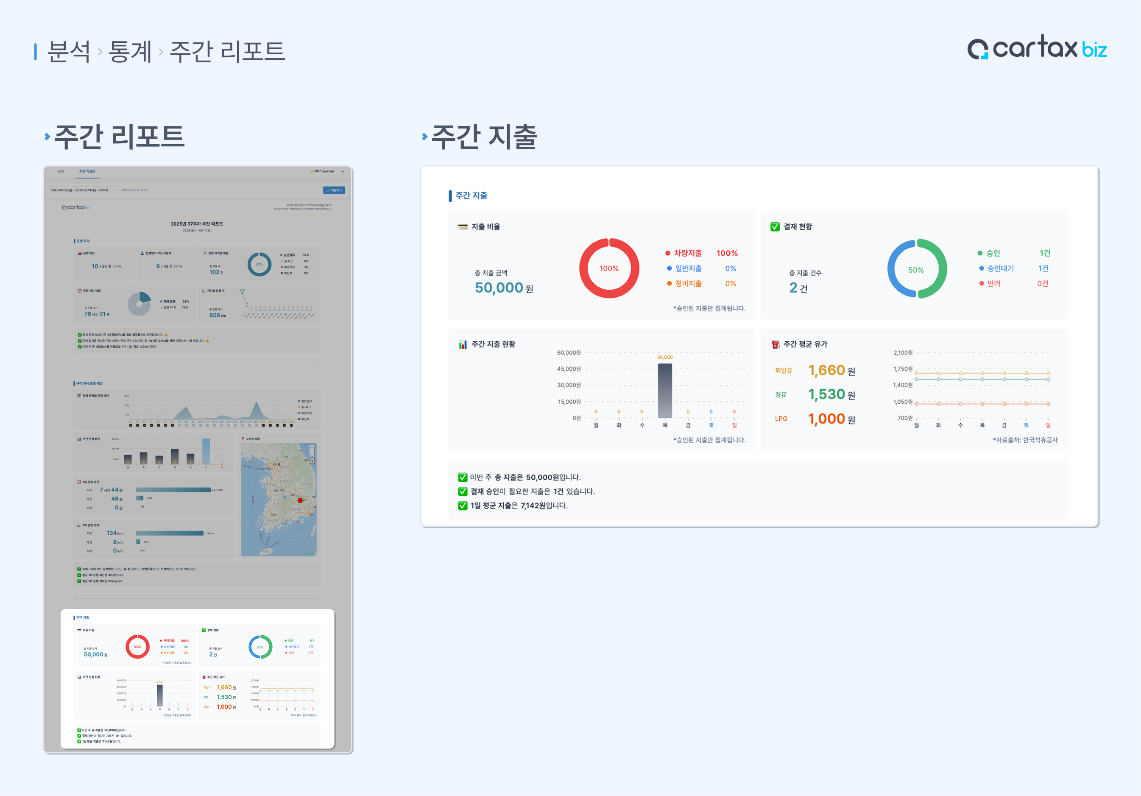
Task: Click the cartax biz logo in the header
Action: click(1037, 48)
